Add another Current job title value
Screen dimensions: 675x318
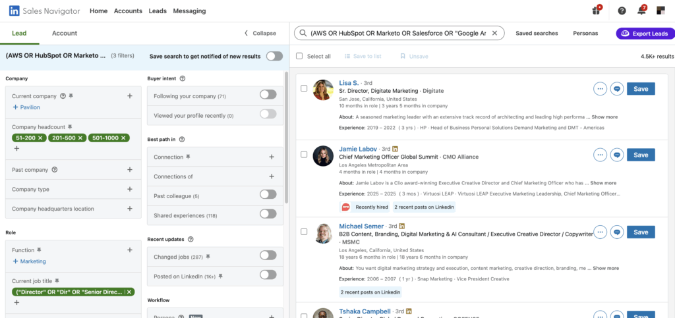point(16,303)
